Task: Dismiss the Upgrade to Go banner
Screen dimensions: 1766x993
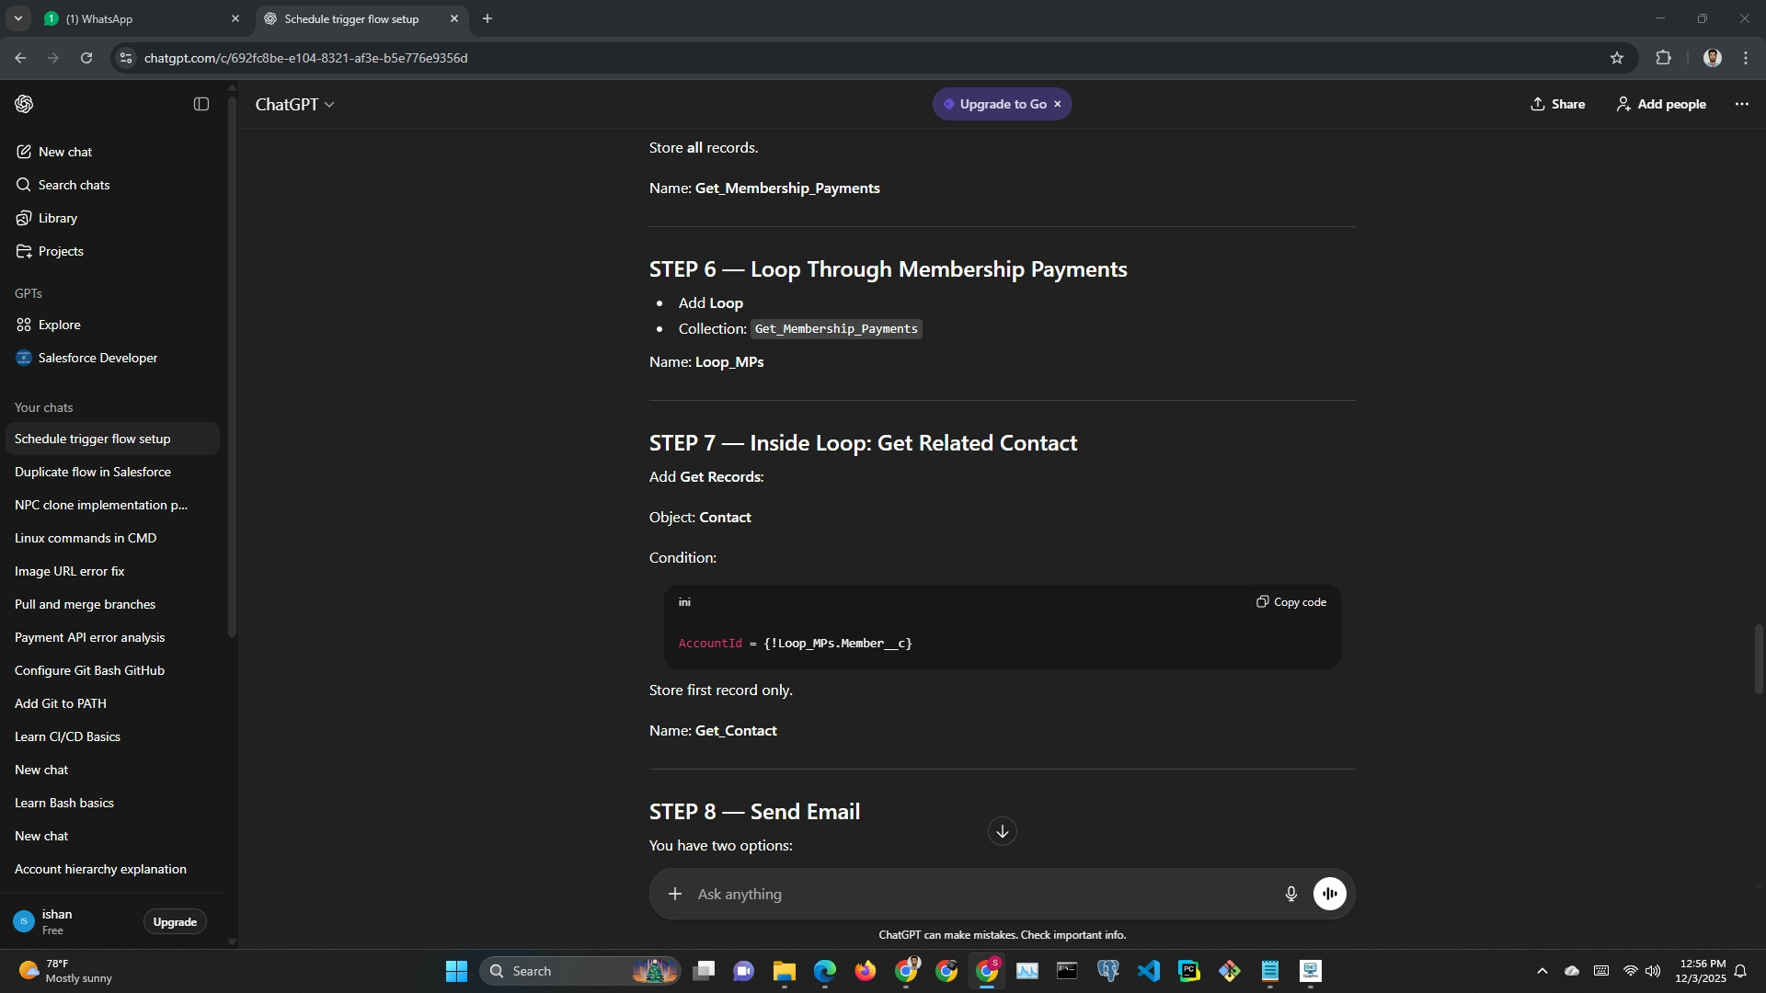Action: pyautogui.click(x=1058, y=104)
